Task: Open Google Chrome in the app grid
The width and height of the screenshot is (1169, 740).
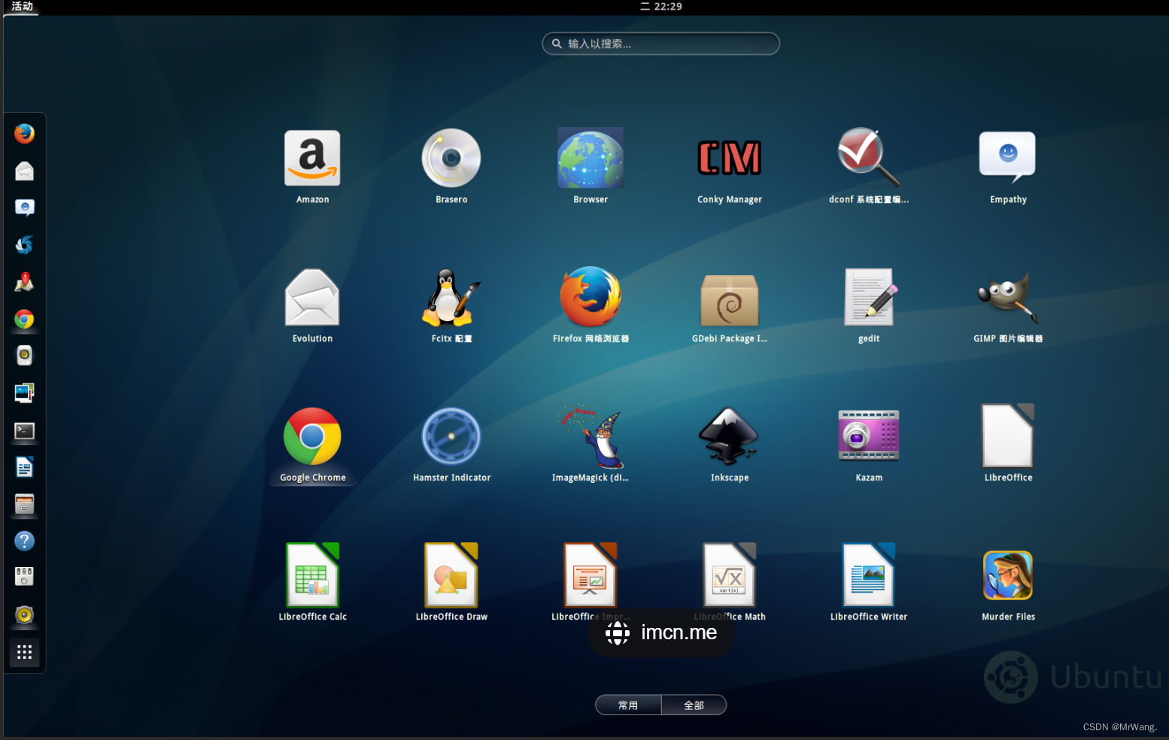Action: tap(312, 436)
